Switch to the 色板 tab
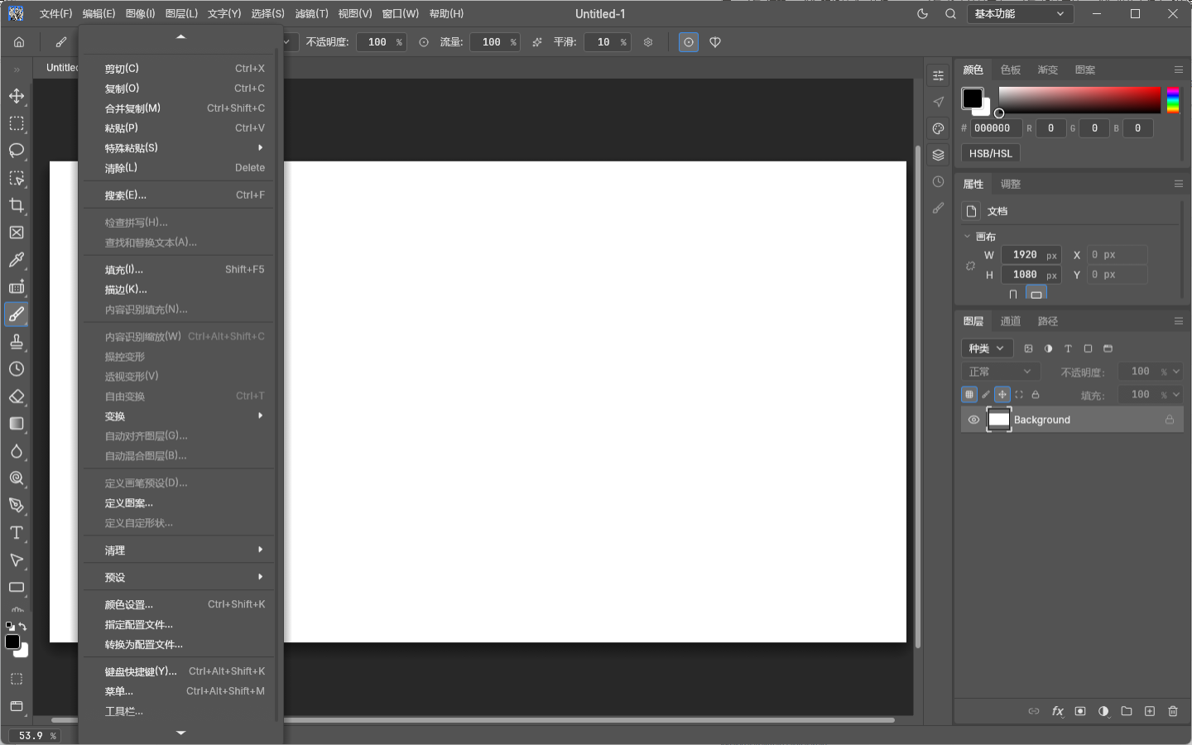Image resolution: width=1192 pixels, height=745 pixels. click(x=1011, y=70)
